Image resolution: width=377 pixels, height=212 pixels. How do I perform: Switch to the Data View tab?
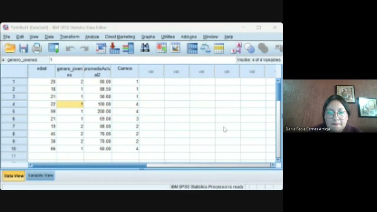14,176
